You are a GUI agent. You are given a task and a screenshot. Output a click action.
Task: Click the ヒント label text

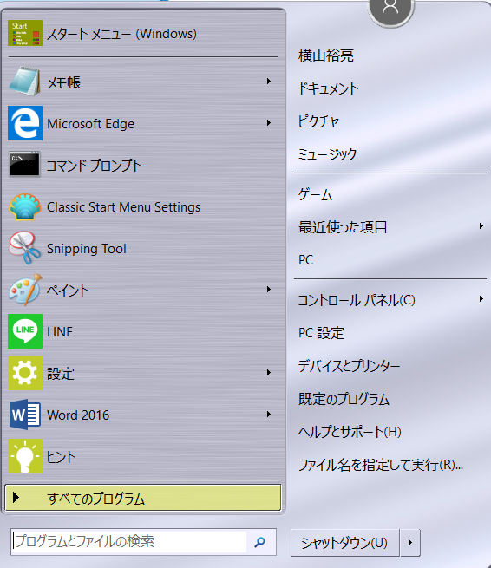point(62,457)
